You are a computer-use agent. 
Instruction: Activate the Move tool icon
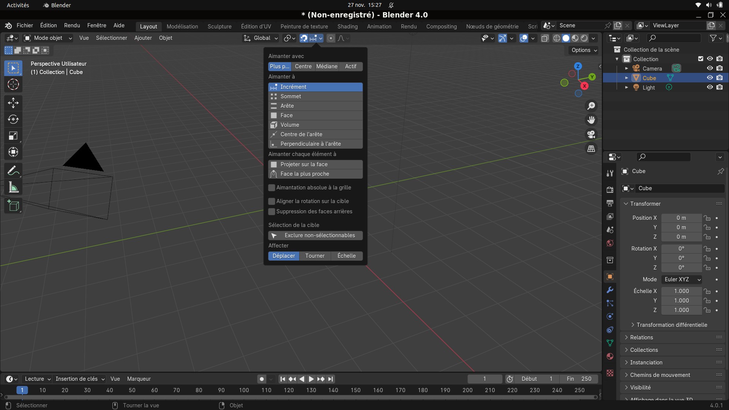[13, 103]
